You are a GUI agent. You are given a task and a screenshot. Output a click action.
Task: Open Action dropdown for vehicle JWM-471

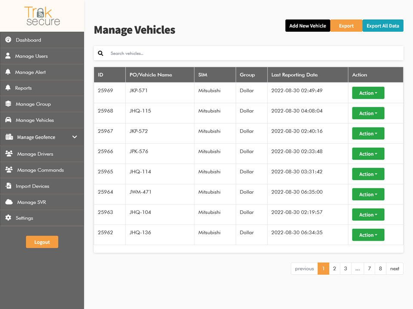(x=368, y=194)
